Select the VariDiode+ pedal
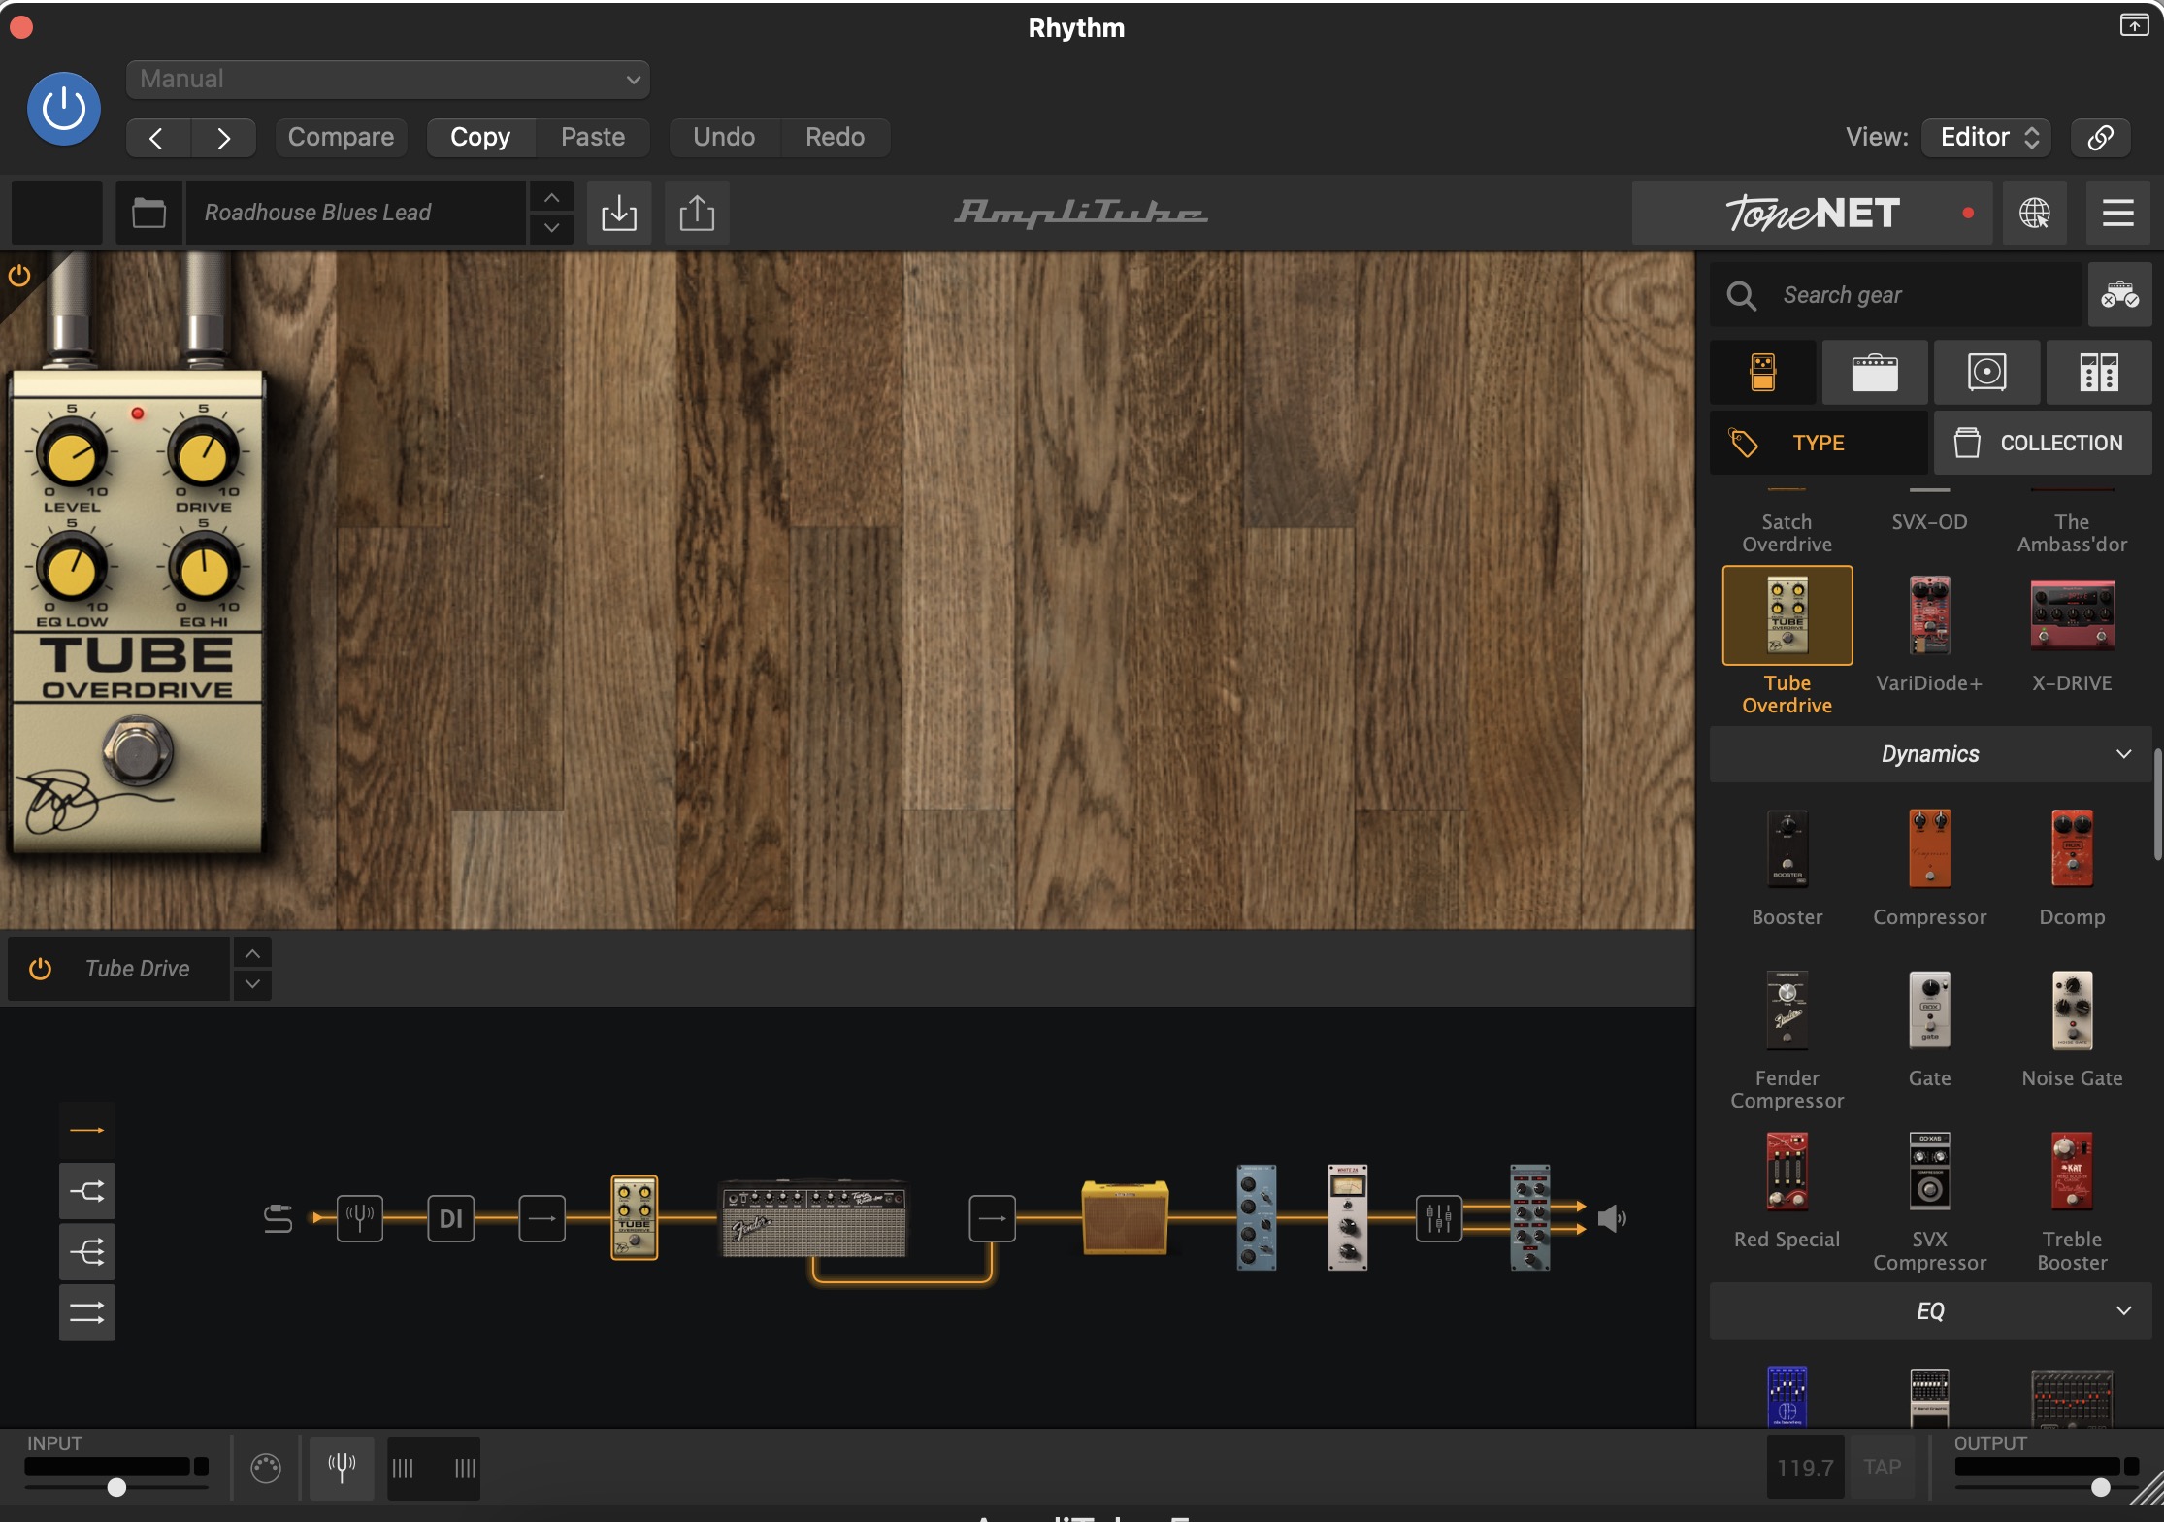This screenshot has height=1522, width=2164. coord(1929,615)
